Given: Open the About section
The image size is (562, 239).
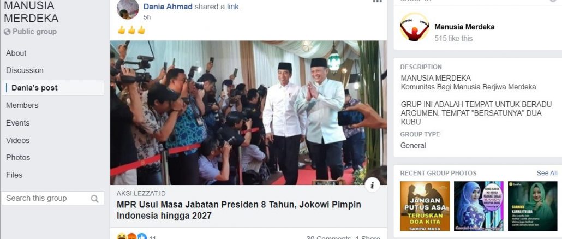Looking at the screenshot, I should [16, 53].
